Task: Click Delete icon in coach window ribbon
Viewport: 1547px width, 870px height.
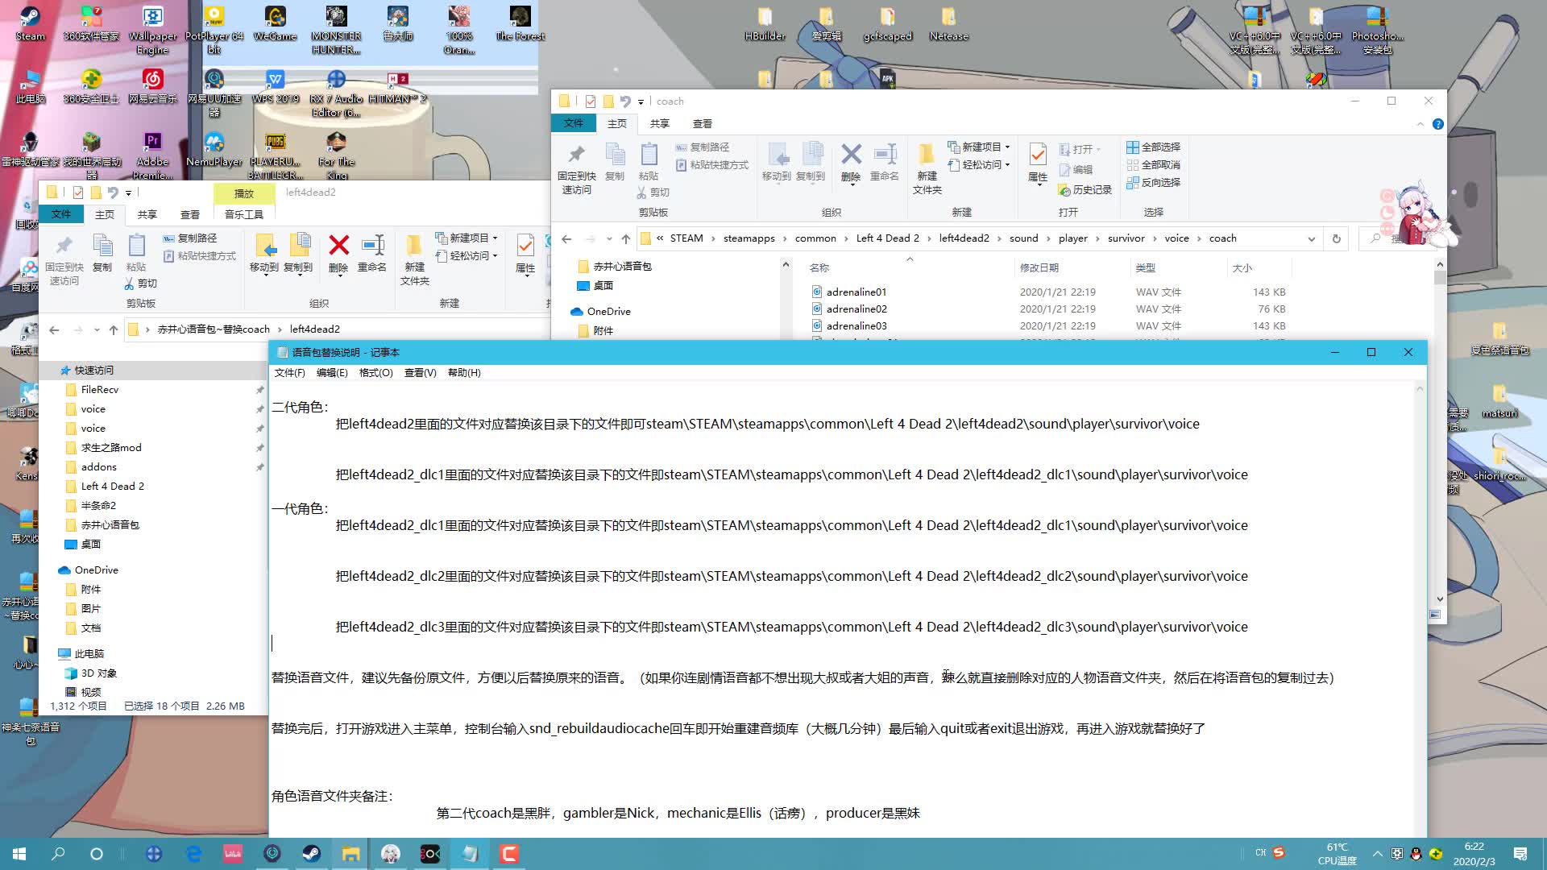Action: 851,164
